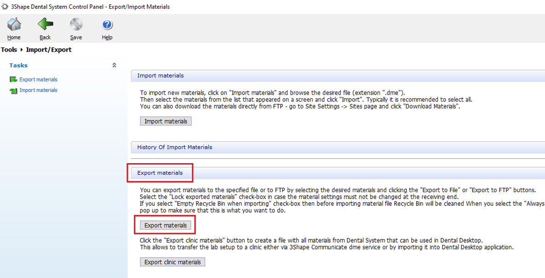545x278 pixels.
Task: Open the Export materials link in Tasks
Action: click(x=38, y=79)
